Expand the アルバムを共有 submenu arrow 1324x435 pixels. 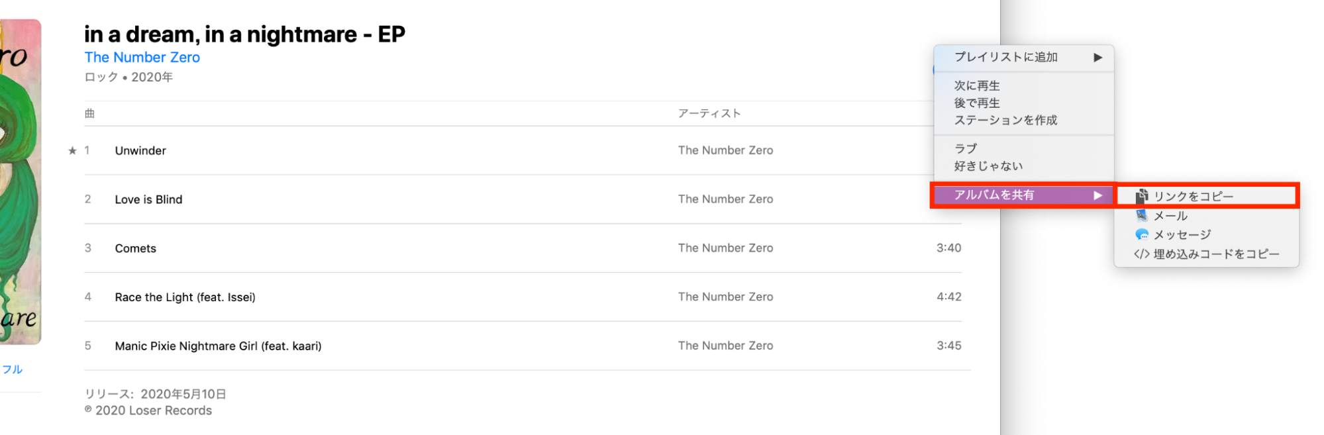pos(1097,195)
